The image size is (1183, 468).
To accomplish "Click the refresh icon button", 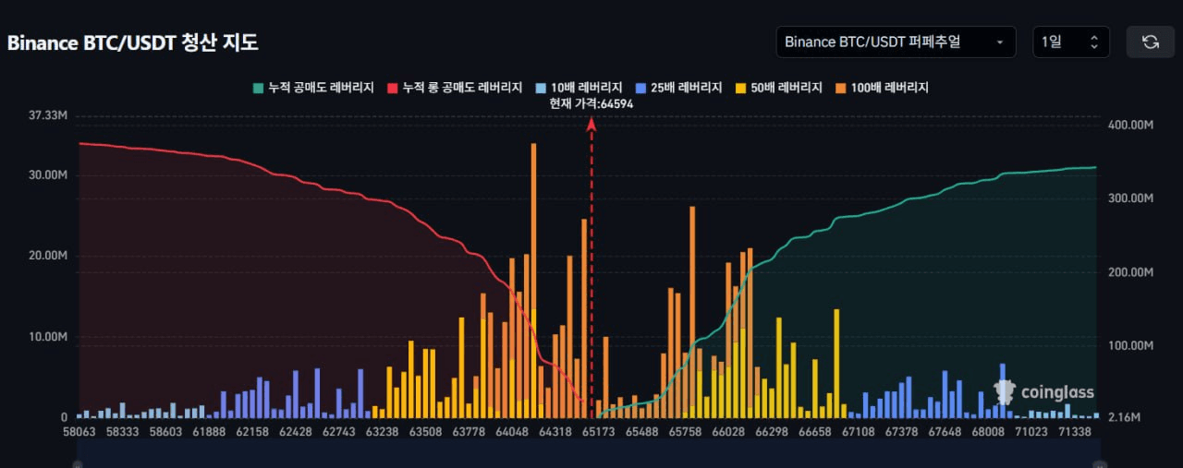I will [x=1150, y=42].
